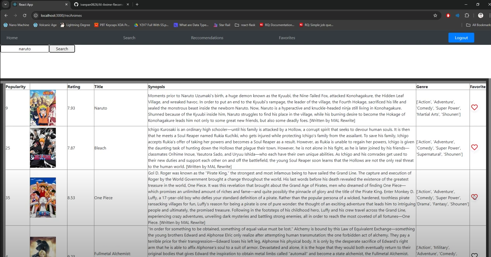The image size is (491, 257).
Task: View site information icon in address bar
Action: click(x=36, y=15)
